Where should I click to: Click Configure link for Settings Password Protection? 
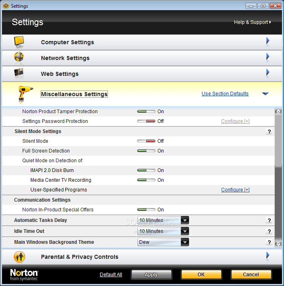(235, 121)
